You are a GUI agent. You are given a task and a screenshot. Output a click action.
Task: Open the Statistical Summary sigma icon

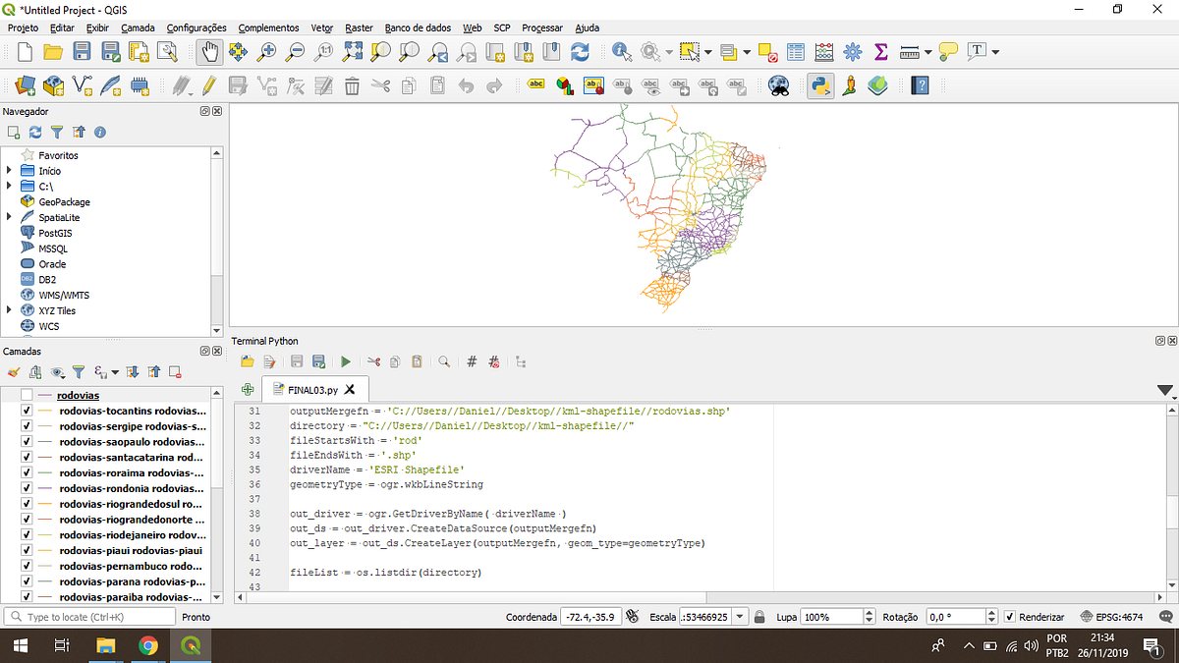click(882, 51)
